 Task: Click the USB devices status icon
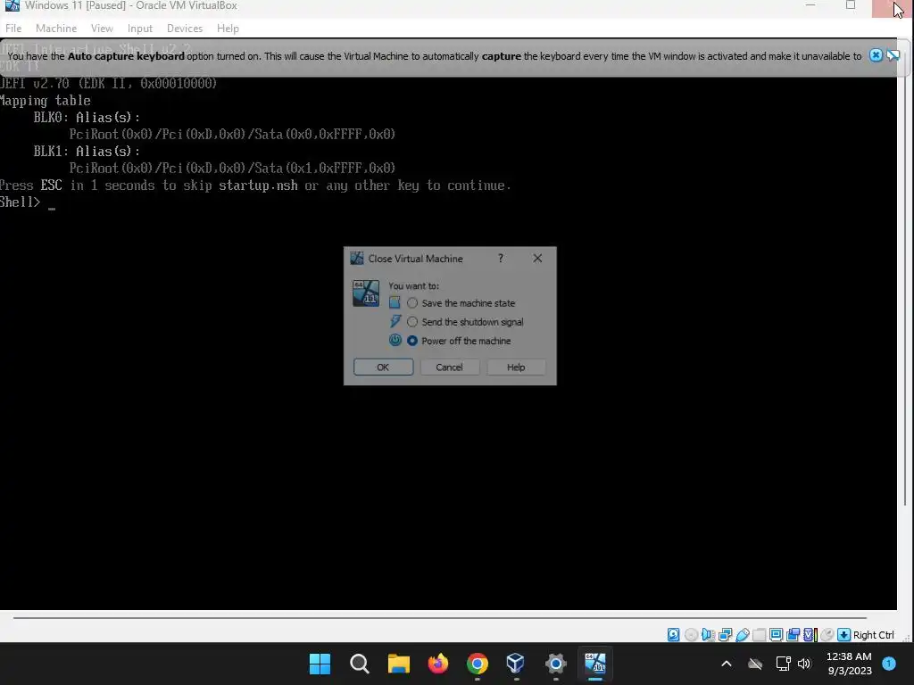(742, 635)
